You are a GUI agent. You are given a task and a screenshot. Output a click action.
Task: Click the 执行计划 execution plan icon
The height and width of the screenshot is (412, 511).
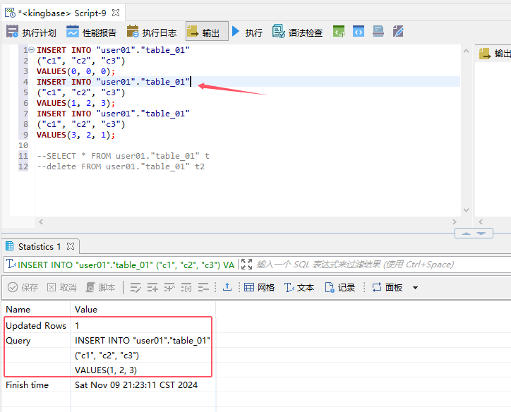[13, 32]
